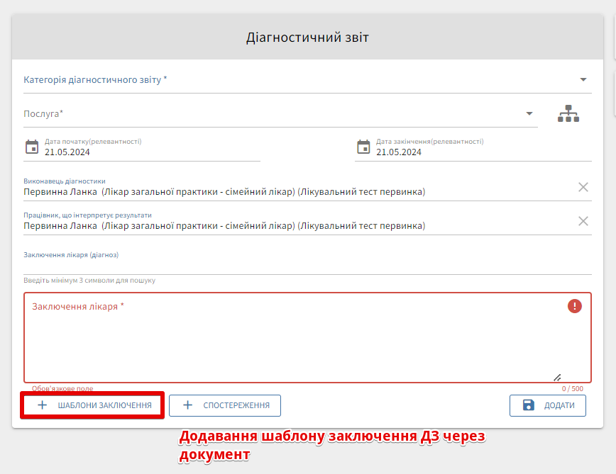Focus the Категорія діагностичного звіту field
Image resolution: width=616 pixels, height=474 pixels.
[284, 80]
